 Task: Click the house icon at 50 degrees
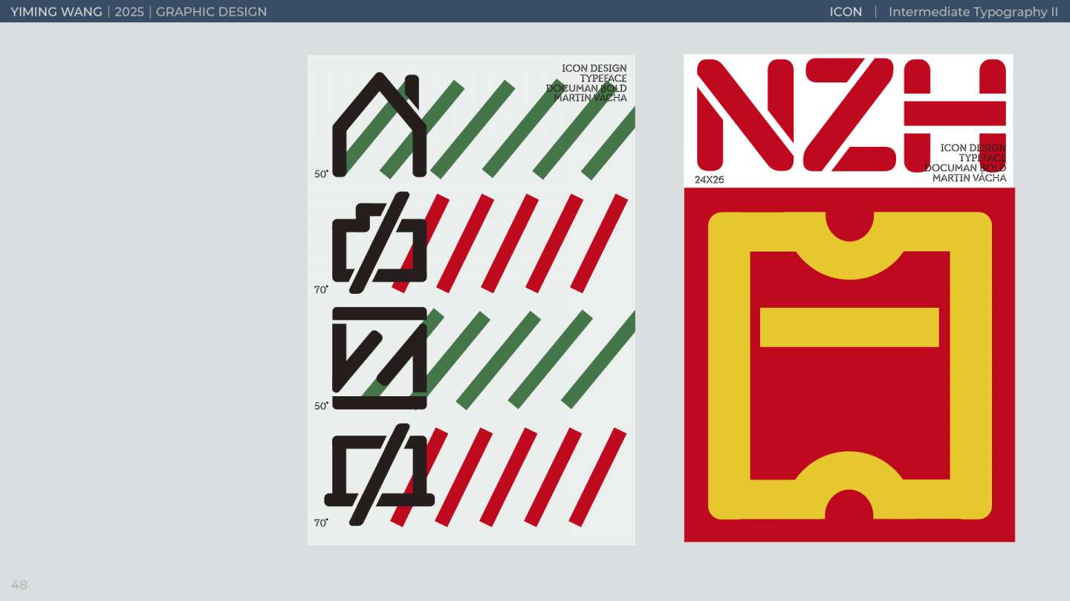click(380, 124)
